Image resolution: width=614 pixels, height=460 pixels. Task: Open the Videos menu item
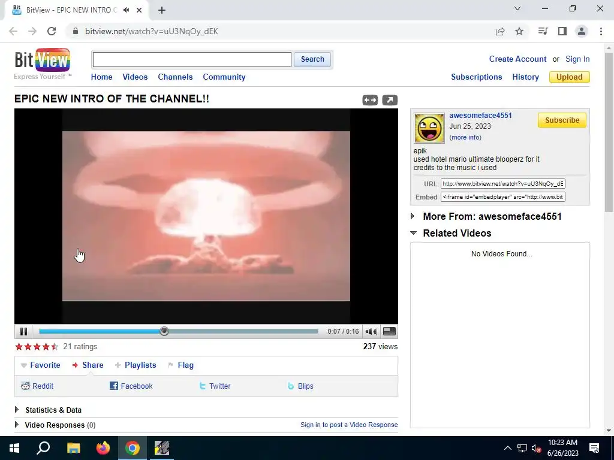[135, 77]
